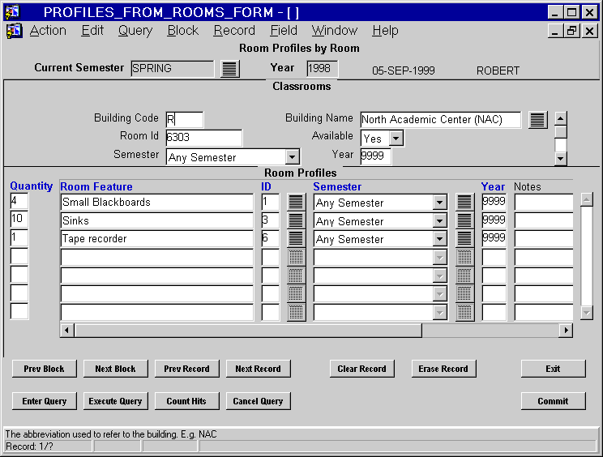603x457 pixels.
Task: Expand Classrooms Semester Any Semester dropdown
Action: coord(292,157)
